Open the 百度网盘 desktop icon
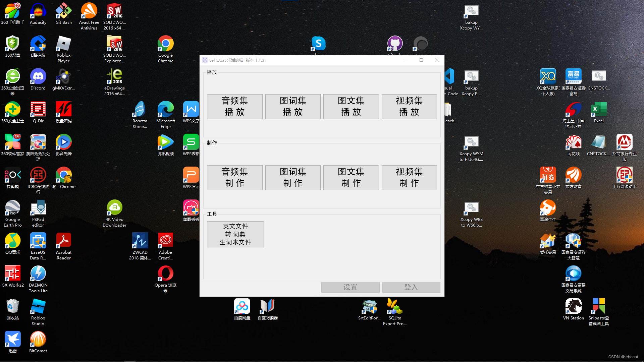Image resolution: width=644 pixels, height=362 pixels. click(242, 307)
